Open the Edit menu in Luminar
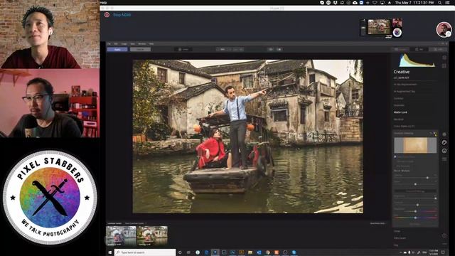The image size is (455, 256). coord(116,44)
